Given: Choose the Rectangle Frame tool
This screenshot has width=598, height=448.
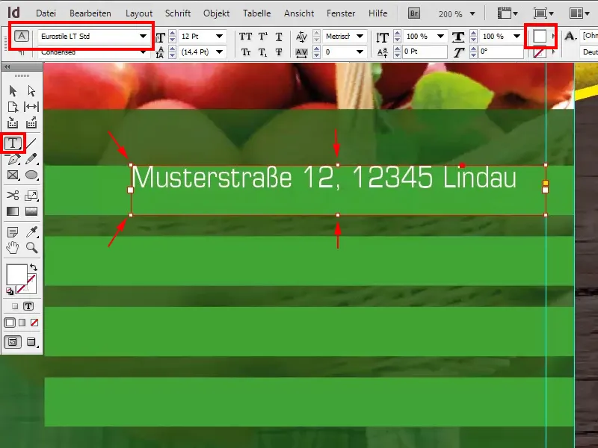Looking at the screenshot, I should click(13, 175).
